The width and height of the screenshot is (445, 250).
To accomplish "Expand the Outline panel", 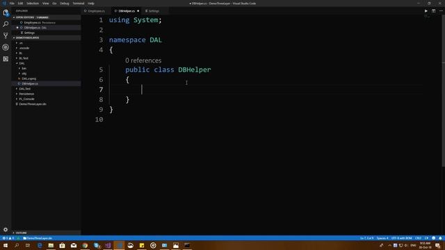I will click(22, 233).
